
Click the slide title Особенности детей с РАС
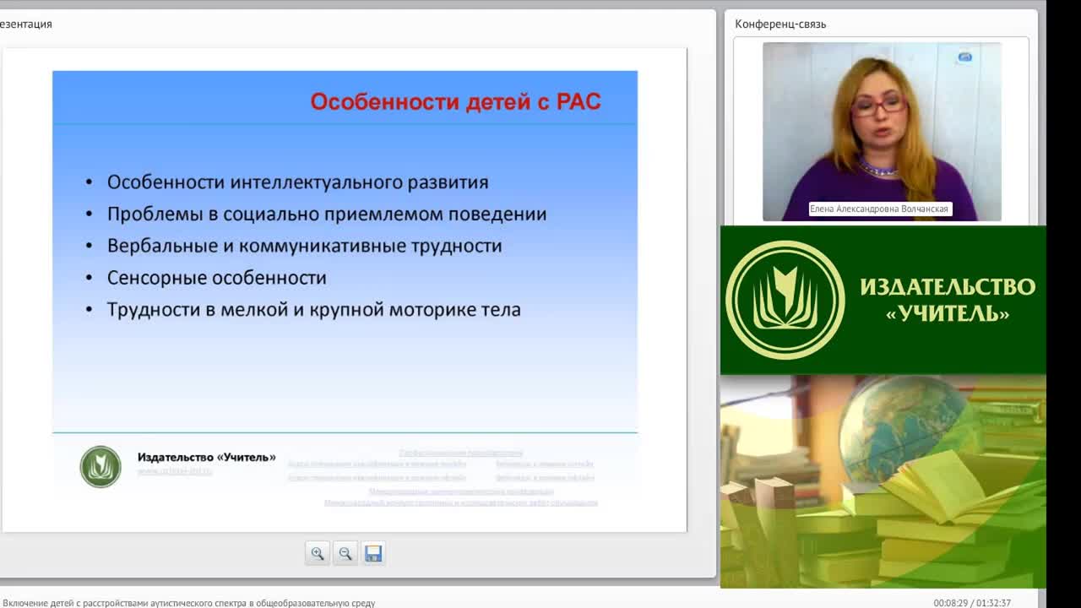point(455,102)
